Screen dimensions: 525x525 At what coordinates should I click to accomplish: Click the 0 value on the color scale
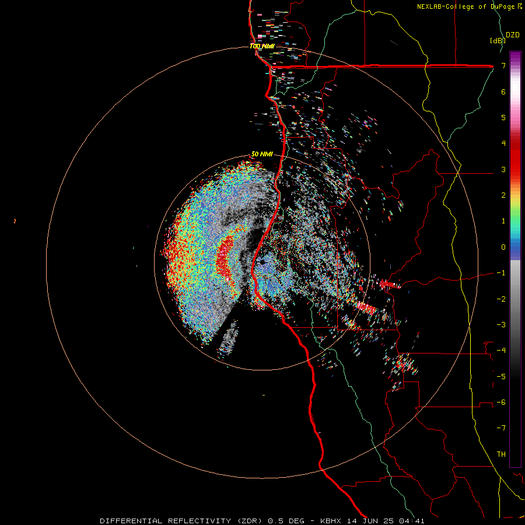pos(503,247)
